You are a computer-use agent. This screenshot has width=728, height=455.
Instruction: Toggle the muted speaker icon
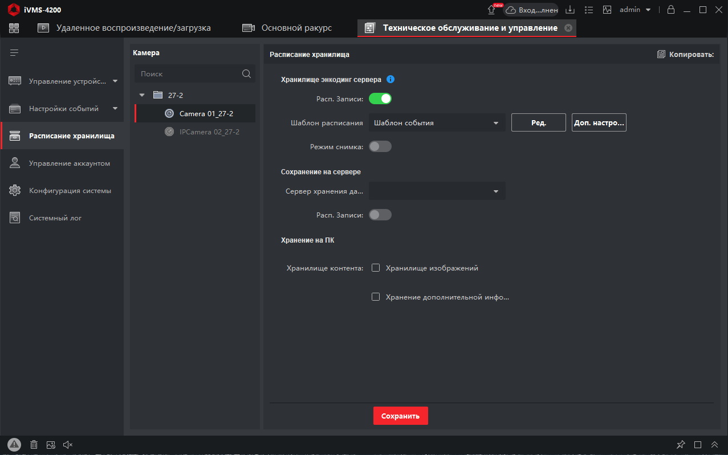click(68, 445)
